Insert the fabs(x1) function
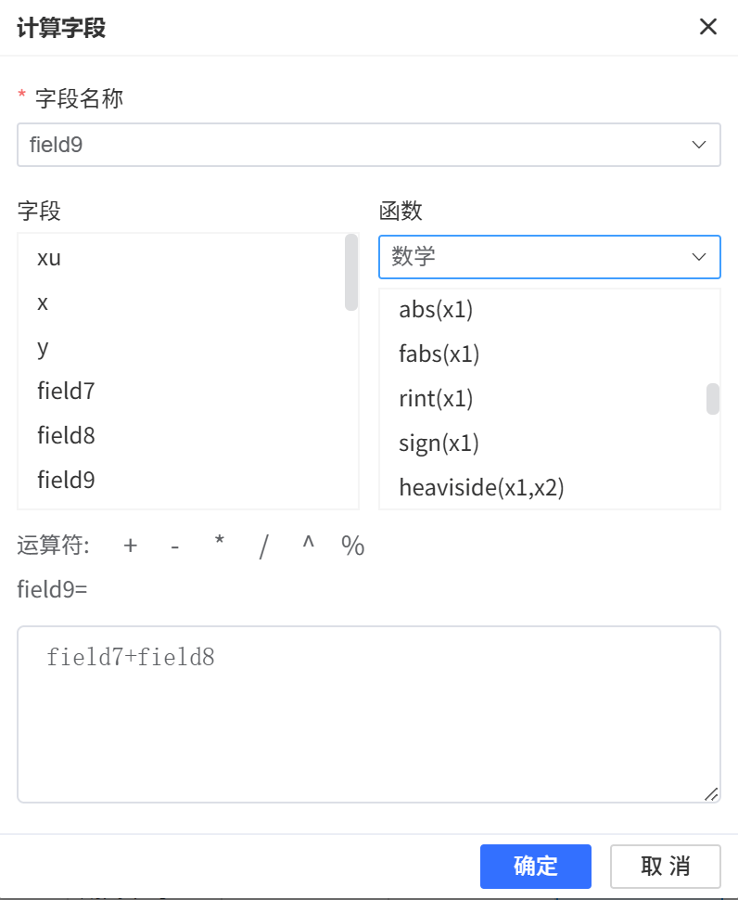 439,354
